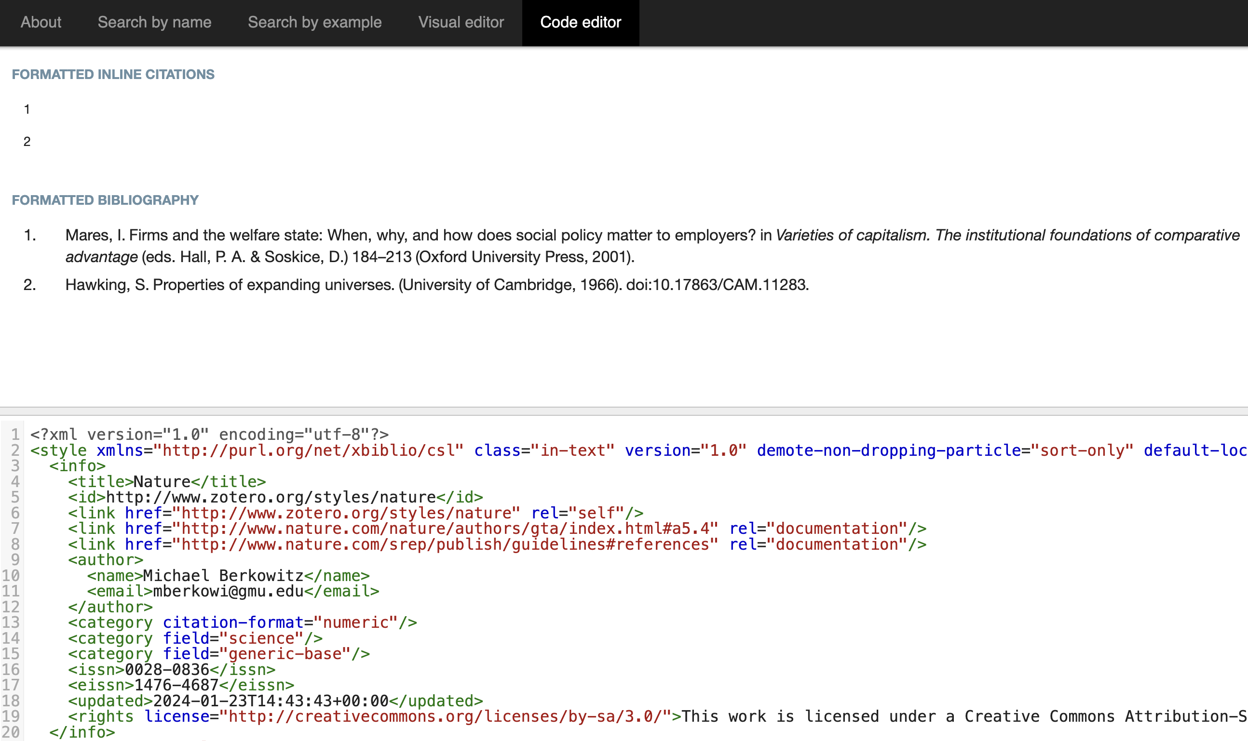This screenshot has width=1248, height=741.
Task: Click the name 'Michael Berkowitz' in code
Action: 223,576
